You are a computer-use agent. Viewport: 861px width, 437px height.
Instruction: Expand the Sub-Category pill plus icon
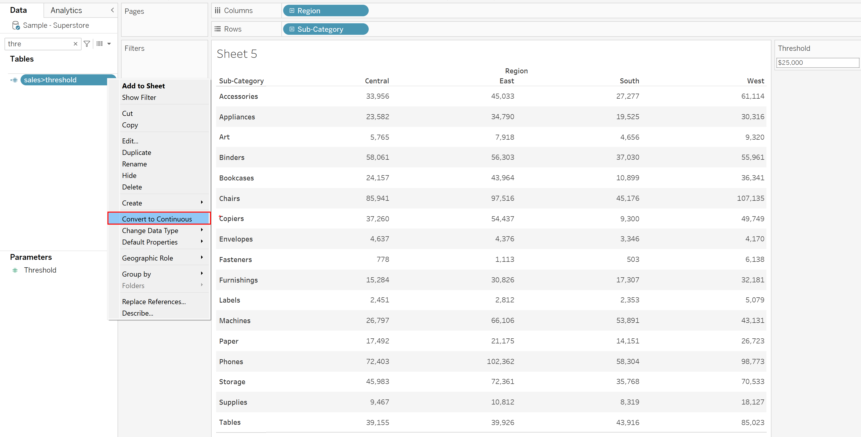point(292,29)
